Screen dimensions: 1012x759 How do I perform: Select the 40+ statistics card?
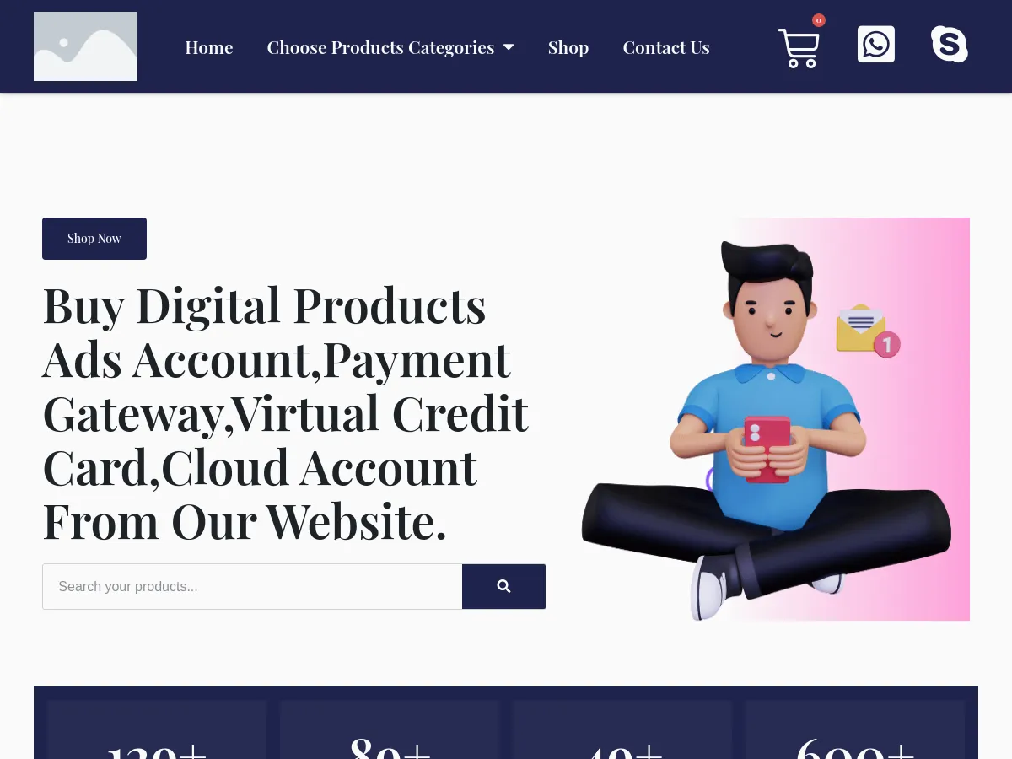click(622, 729)
